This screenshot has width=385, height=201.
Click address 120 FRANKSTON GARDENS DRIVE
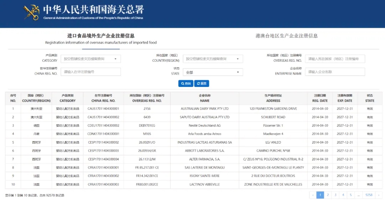273,109
